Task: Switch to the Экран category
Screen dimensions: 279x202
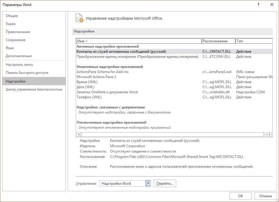Action: click(x=11, y=24)
